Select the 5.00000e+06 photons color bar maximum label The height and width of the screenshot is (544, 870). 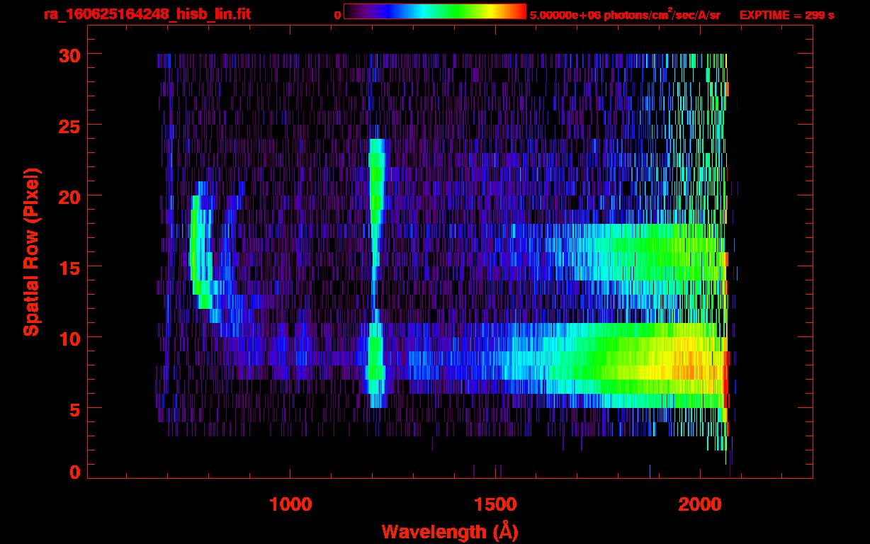625,15
